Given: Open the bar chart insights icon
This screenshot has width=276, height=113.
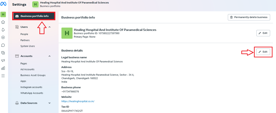Looking at the screenshot, I should click(3, 68).
